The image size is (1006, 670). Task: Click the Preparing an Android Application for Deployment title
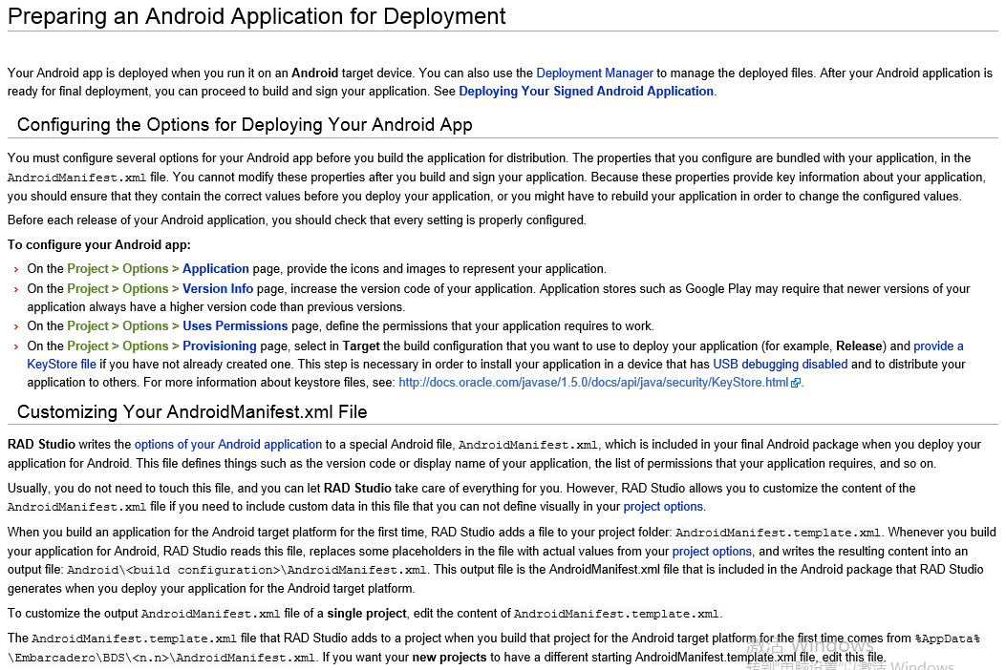[x=257, y=16]
